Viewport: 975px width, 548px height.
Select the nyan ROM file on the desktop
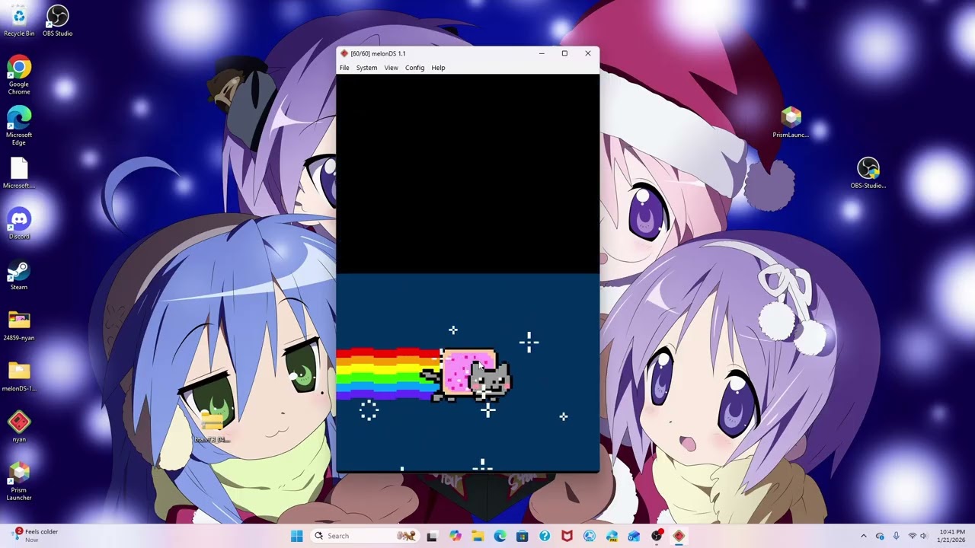(19, 427)
